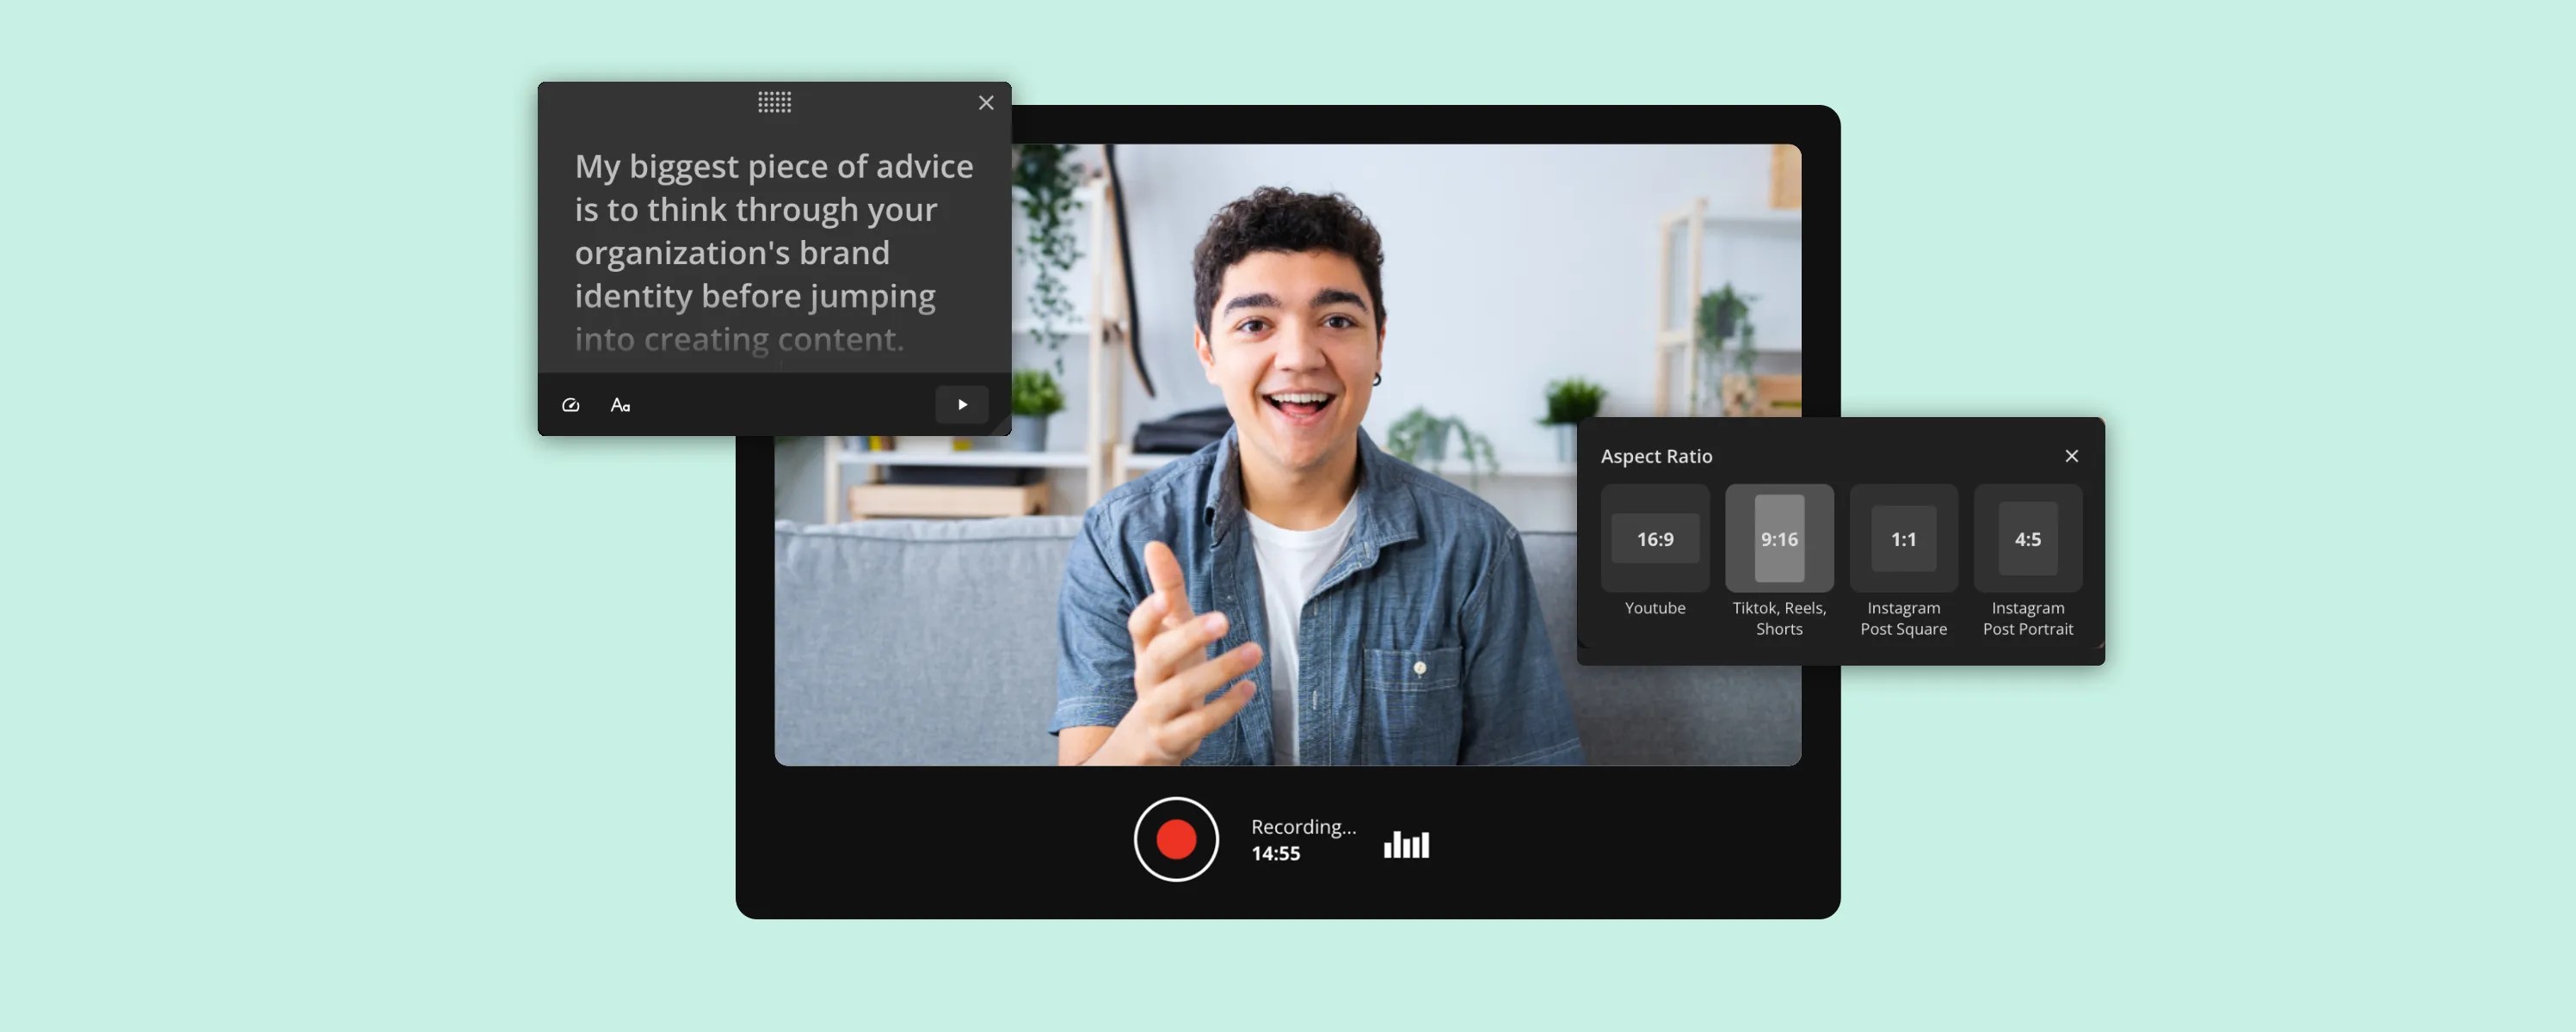Click the audio level bars indicator

point(1406,845)
